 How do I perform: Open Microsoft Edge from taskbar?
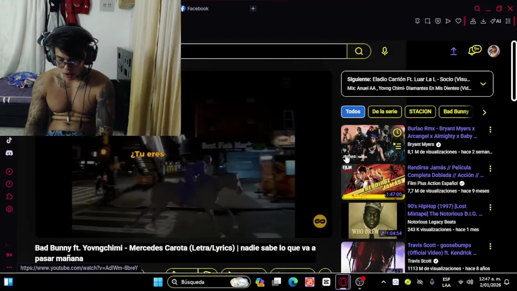[x=293, y=282]
